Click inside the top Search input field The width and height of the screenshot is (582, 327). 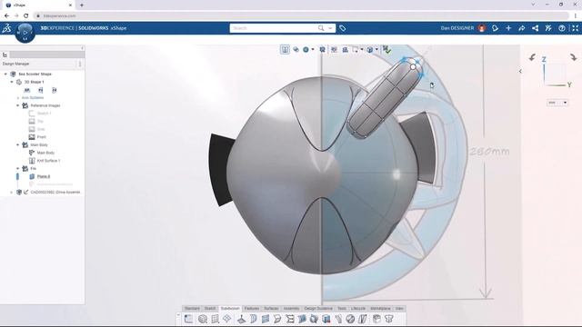(274, 28)
